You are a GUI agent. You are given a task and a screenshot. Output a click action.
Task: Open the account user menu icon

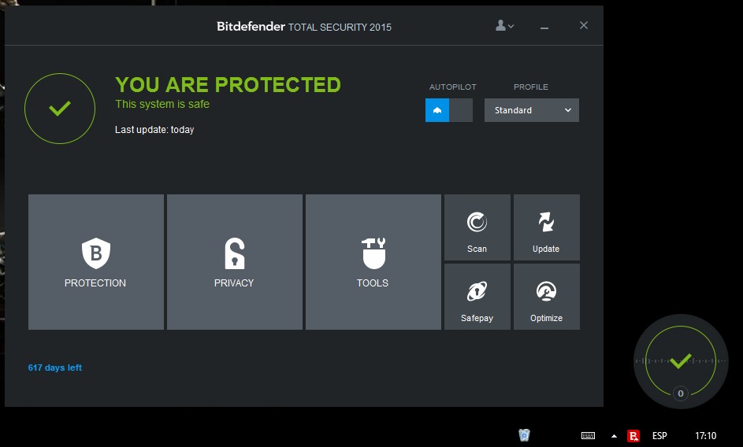[504, 25]
